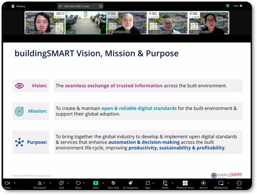Select Janice Do's video thumbnail

tap(209, 22)
